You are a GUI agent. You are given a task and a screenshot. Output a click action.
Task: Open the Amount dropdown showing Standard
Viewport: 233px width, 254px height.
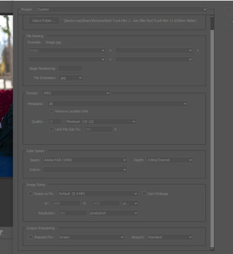[x=170, y=237]
